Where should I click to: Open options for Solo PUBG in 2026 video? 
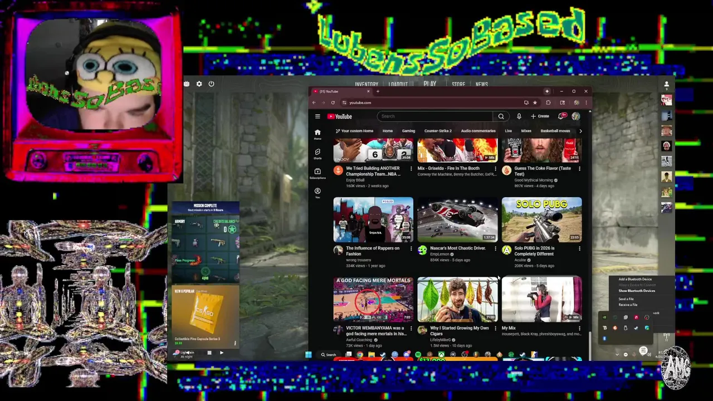(579, 248)
